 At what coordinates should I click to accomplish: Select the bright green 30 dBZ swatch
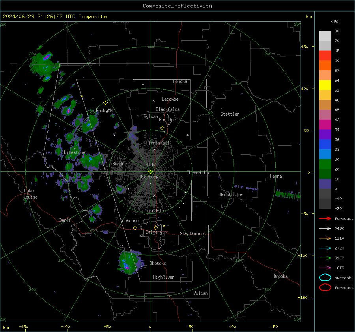pos(325,164)
